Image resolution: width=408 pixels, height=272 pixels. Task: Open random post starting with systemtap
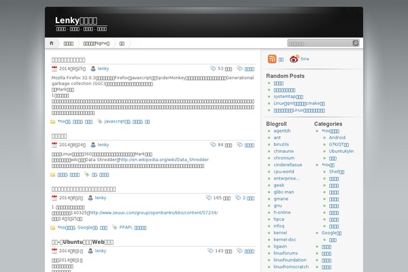click(288, 97)
